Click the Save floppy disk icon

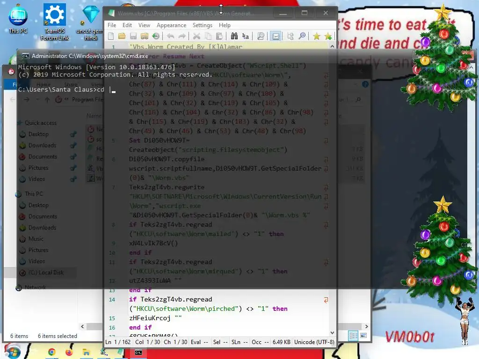coord(133,36)
